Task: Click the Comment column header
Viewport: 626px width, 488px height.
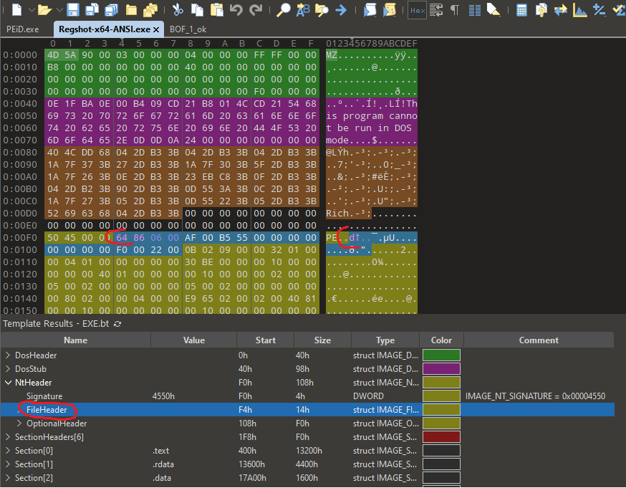Action: click(539, 340)
